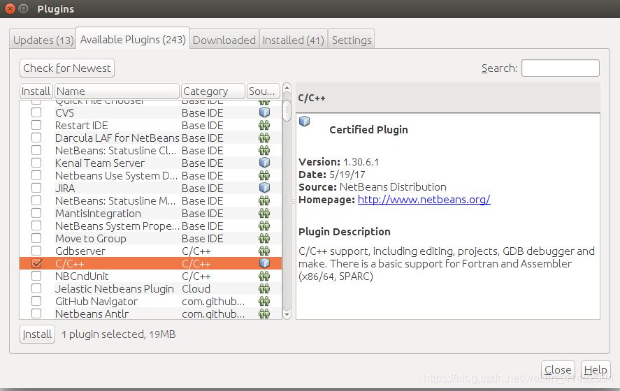The image size is (620, 391).
Task: Click inside the Search text field
Action: pos(560,68)
